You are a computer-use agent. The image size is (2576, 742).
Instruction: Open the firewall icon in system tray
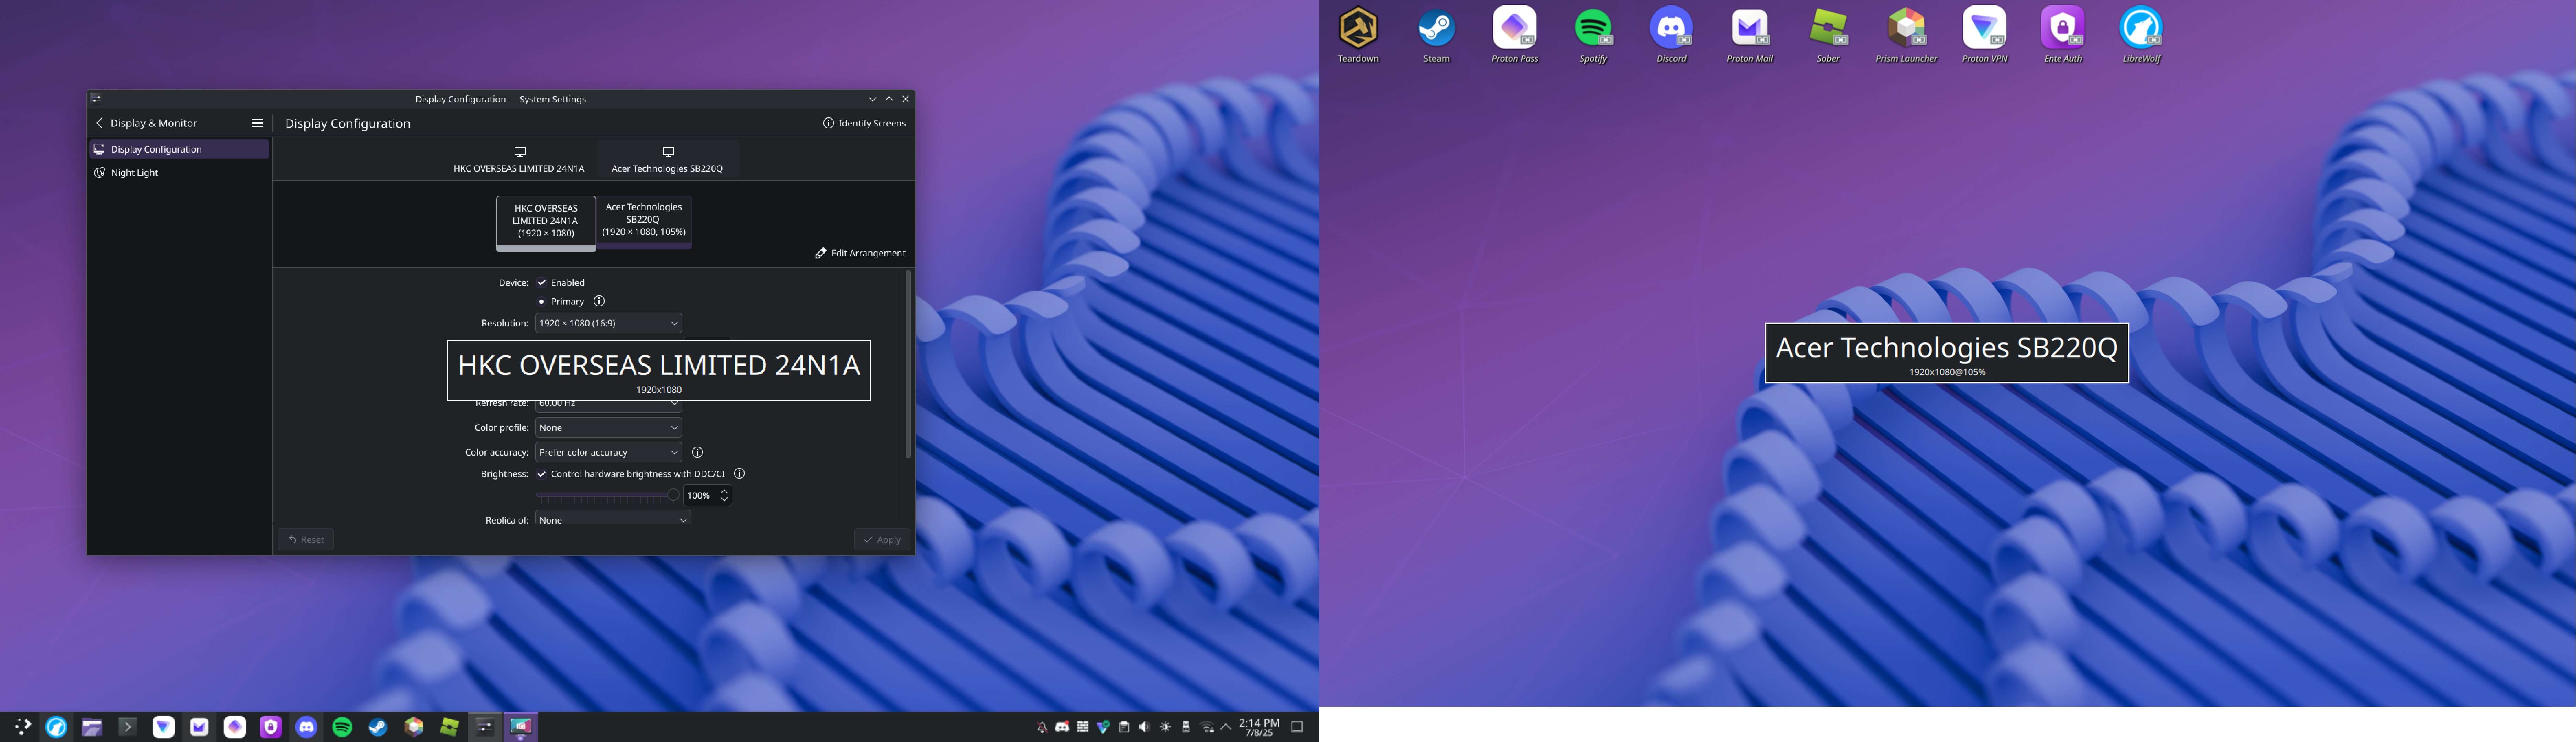(1083, 727)
